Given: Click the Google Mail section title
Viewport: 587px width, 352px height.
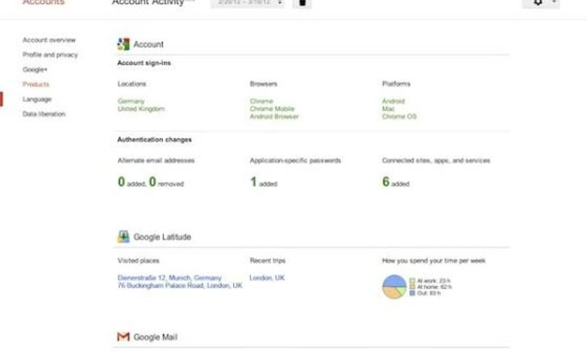Looking at the screenshot, I should [156, 337].
